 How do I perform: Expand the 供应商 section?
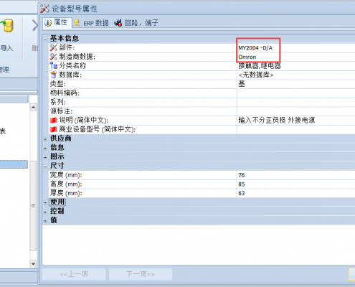45,138
